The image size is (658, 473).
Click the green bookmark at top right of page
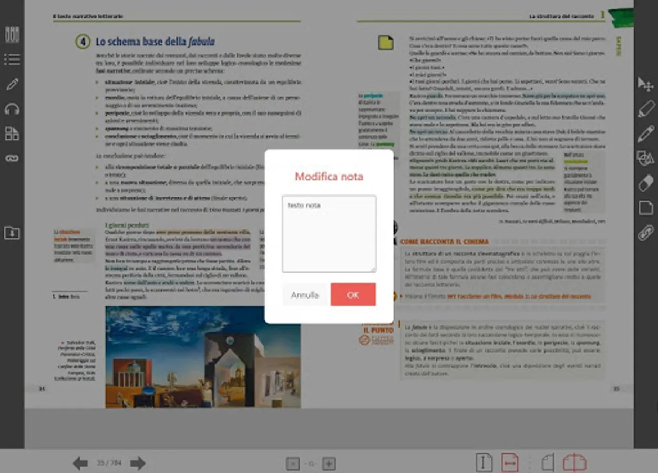pyautogui.click(x=620, y=17)
